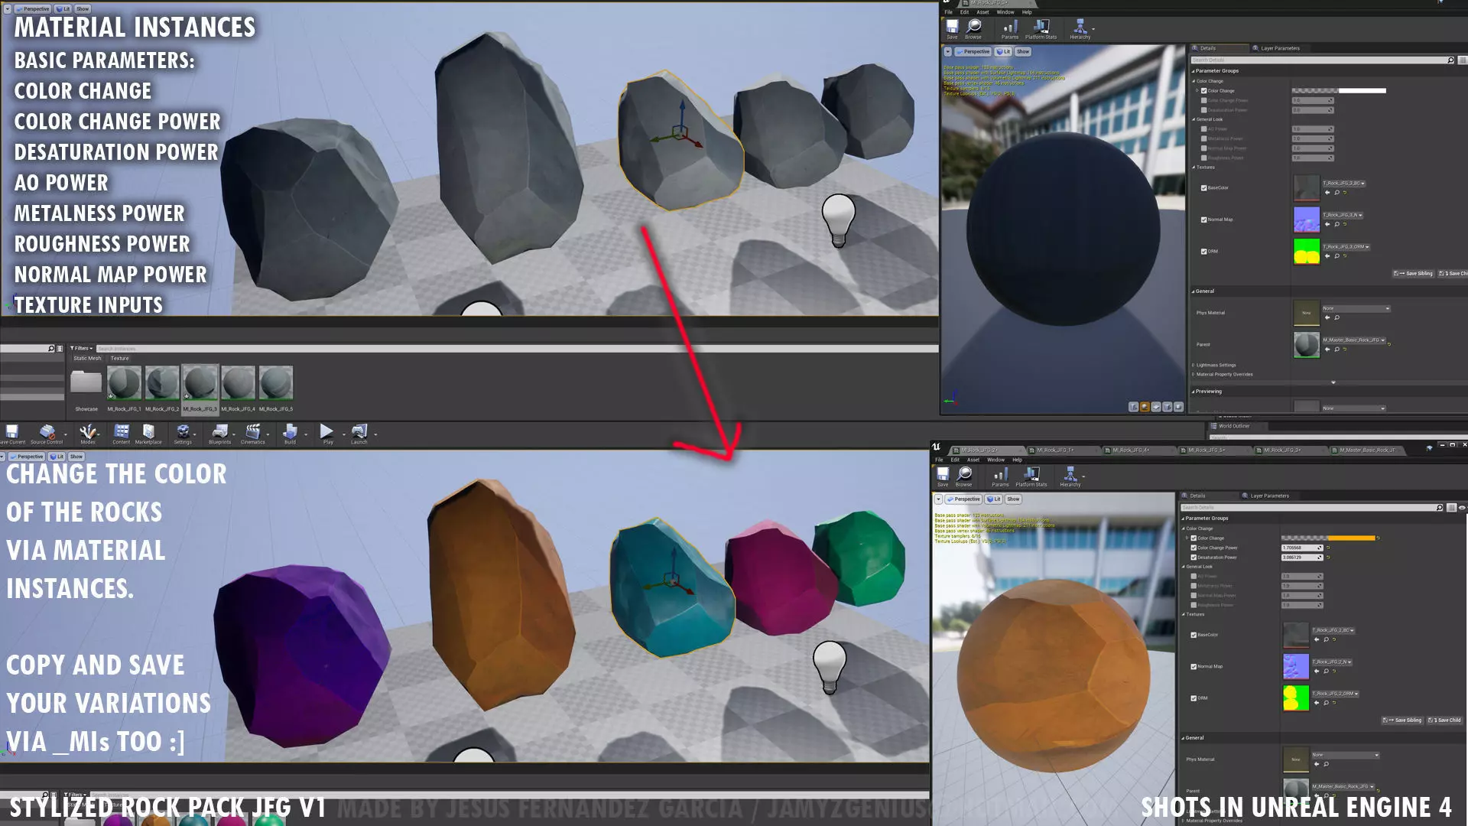Open Platform Stats in the lower material editor
The image size is (1468, 826).
1031,476
